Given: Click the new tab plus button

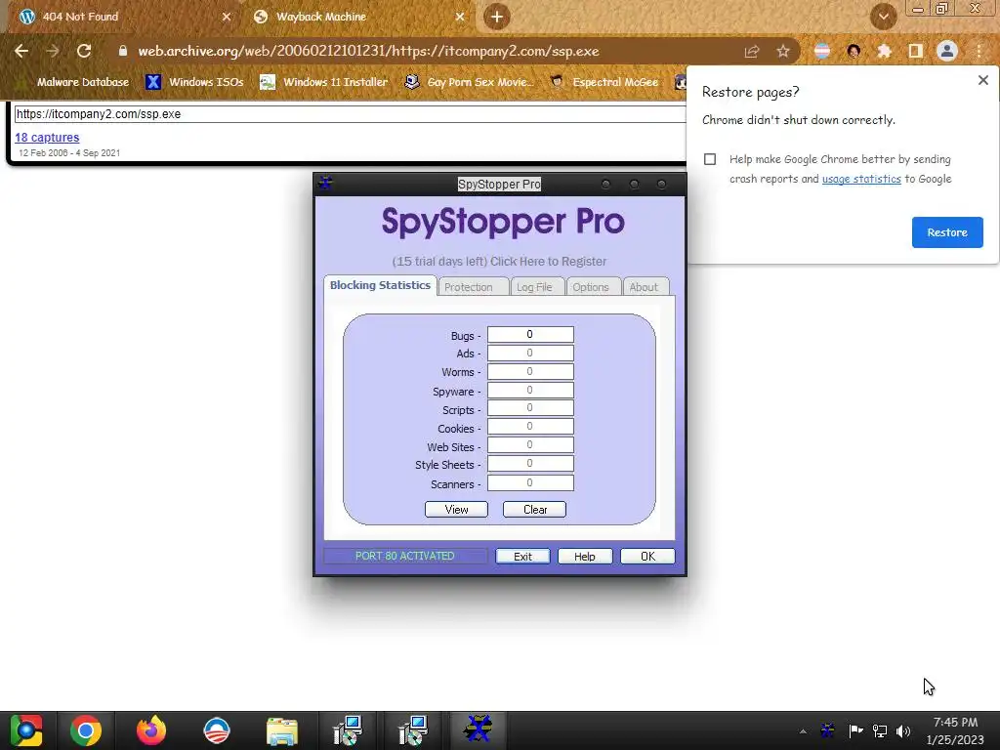Looking at the screenshot, I should 497,17.
